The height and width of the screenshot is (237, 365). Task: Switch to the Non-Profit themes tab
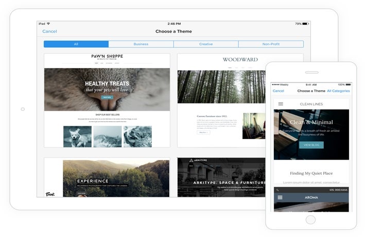[x=271, y=44]
